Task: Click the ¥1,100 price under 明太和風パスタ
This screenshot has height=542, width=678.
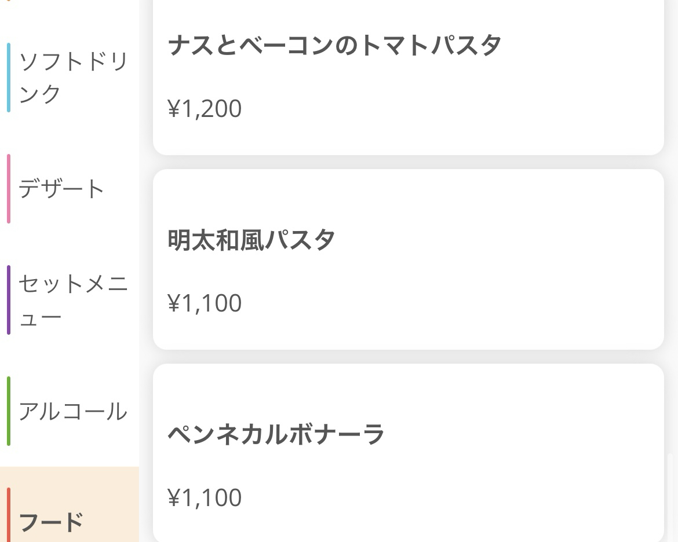Action: tap(205, 303)
